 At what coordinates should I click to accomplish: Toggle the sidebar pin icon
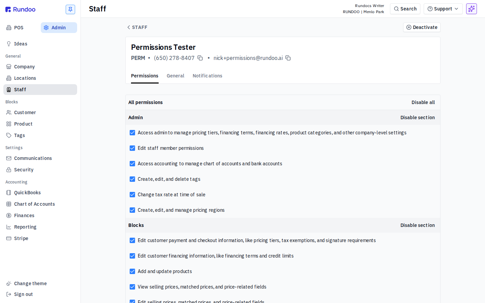click(70, 9)
